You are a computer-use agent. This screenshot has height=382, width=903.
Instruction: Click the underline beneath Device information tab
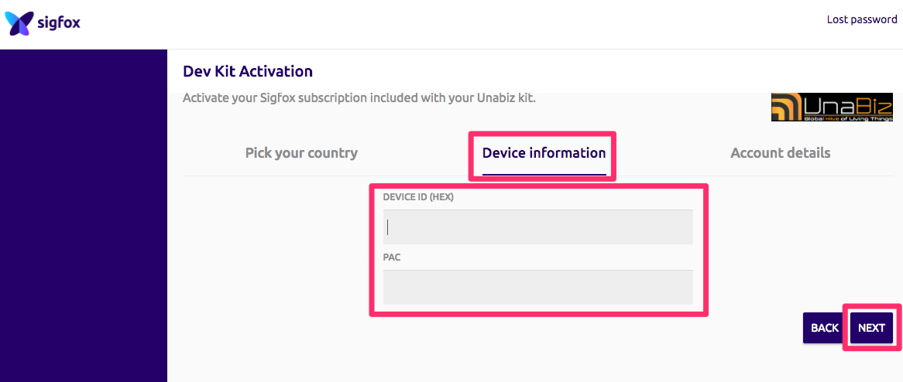544,174
